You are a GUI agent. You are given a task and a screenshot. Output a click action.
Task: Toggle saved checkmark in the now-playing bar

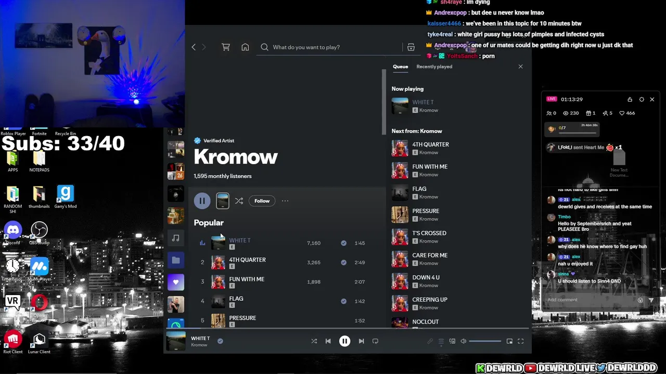220,341
